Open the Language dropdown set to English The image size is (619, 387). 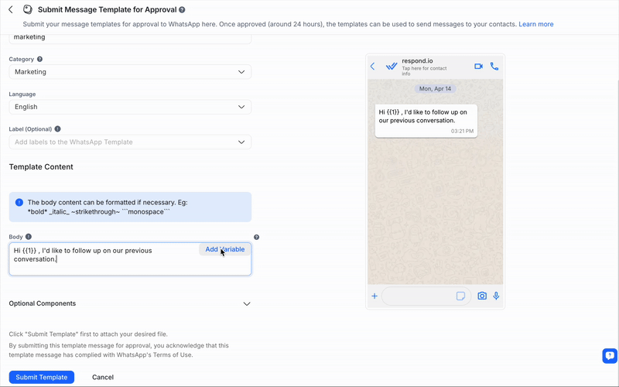click(130, 107)
